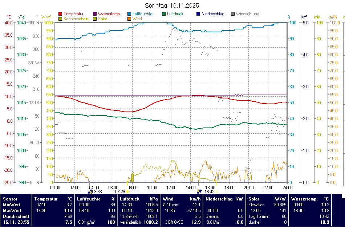Click the red Temperatur legend swatch
This screenshot has width=345, height=227.
[x=60, y=14]
